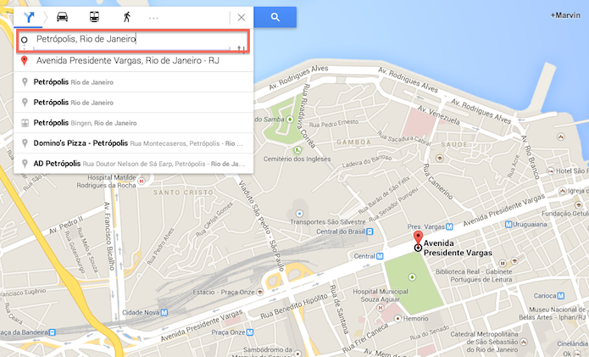This screenshot has height=357, width=589.
Task: Click green park icon below destination pin
Action: pyautogui.click(x=412, y=277)
